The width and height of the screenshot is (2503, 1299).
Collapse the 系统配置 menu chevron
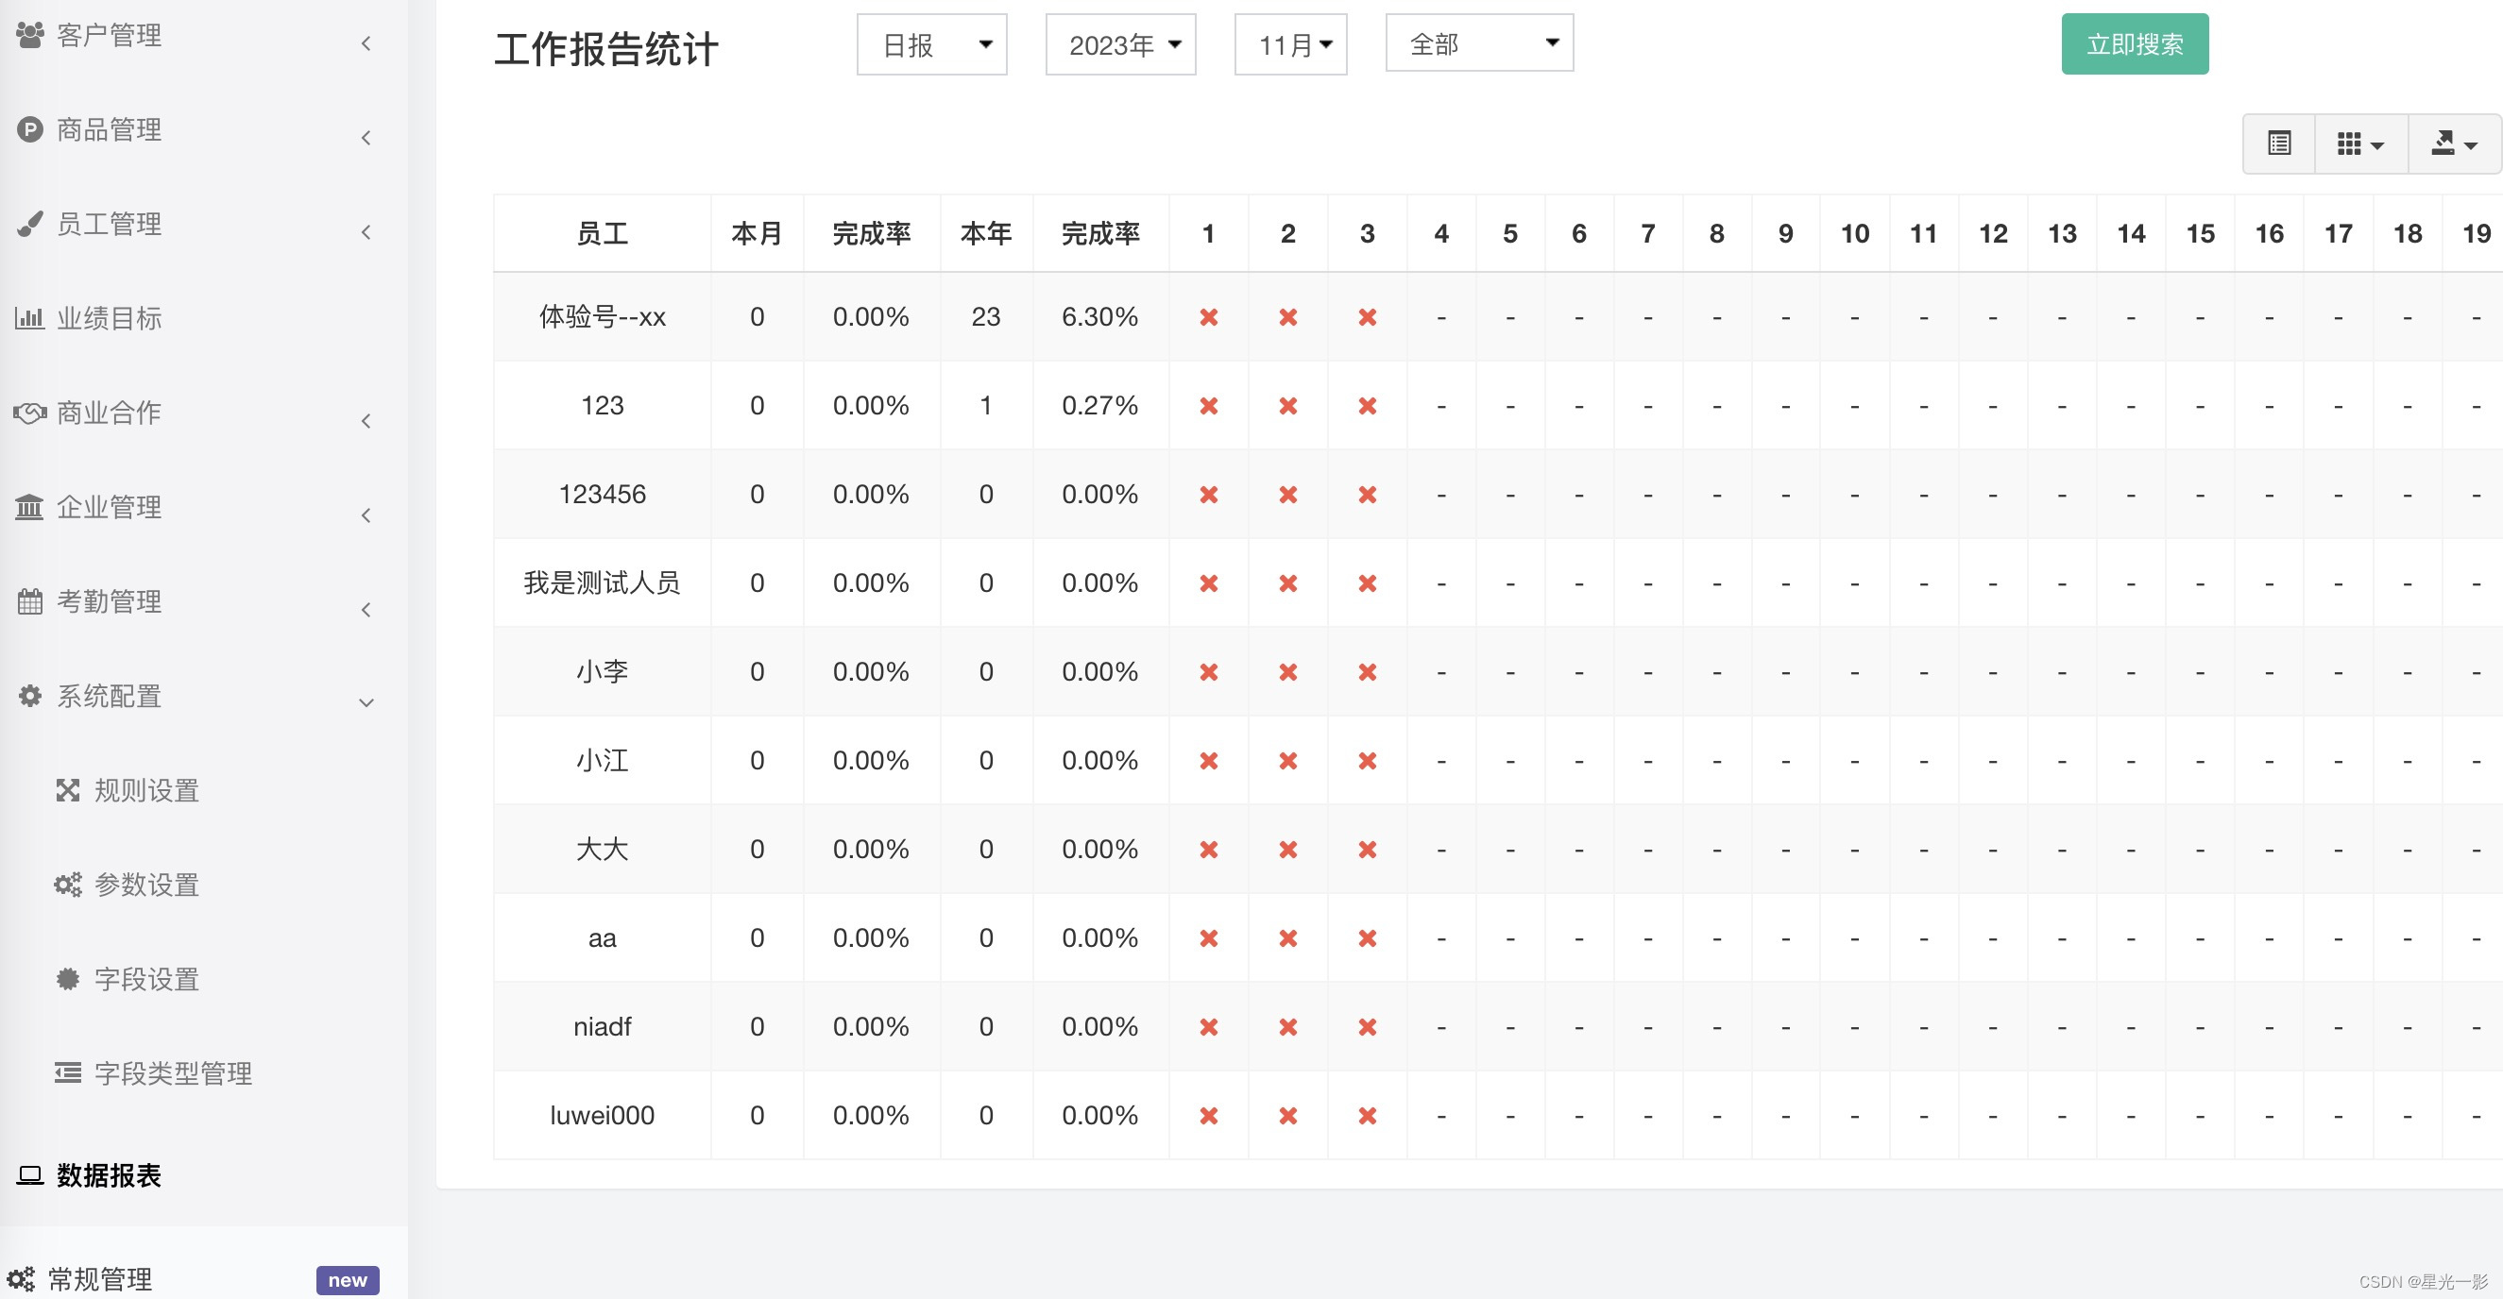click(x=366, y=701)
